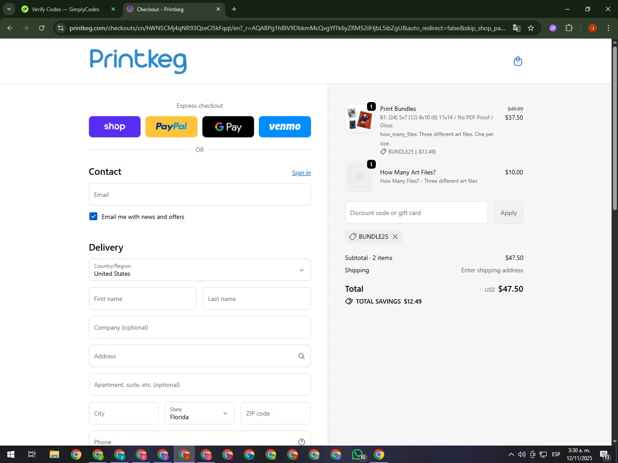The width and height of the screenshot is (618, 463).
Task: Click the Printkeg logo
Action: tap(138, 61)
